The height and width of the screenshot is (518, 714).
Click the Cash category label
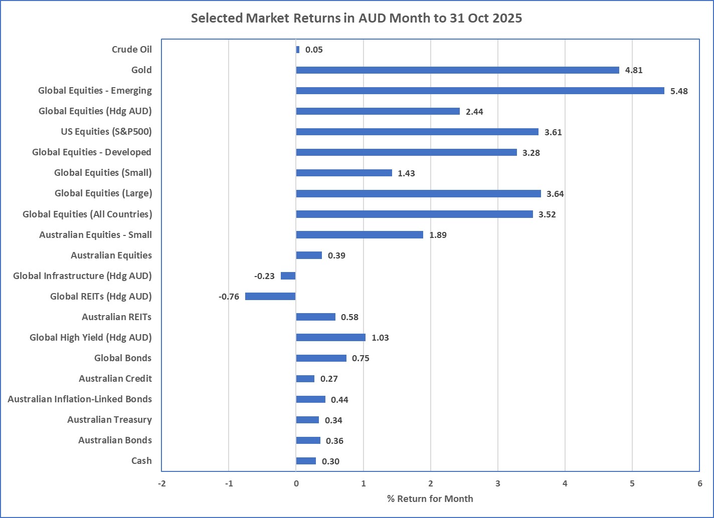(141, 461)
